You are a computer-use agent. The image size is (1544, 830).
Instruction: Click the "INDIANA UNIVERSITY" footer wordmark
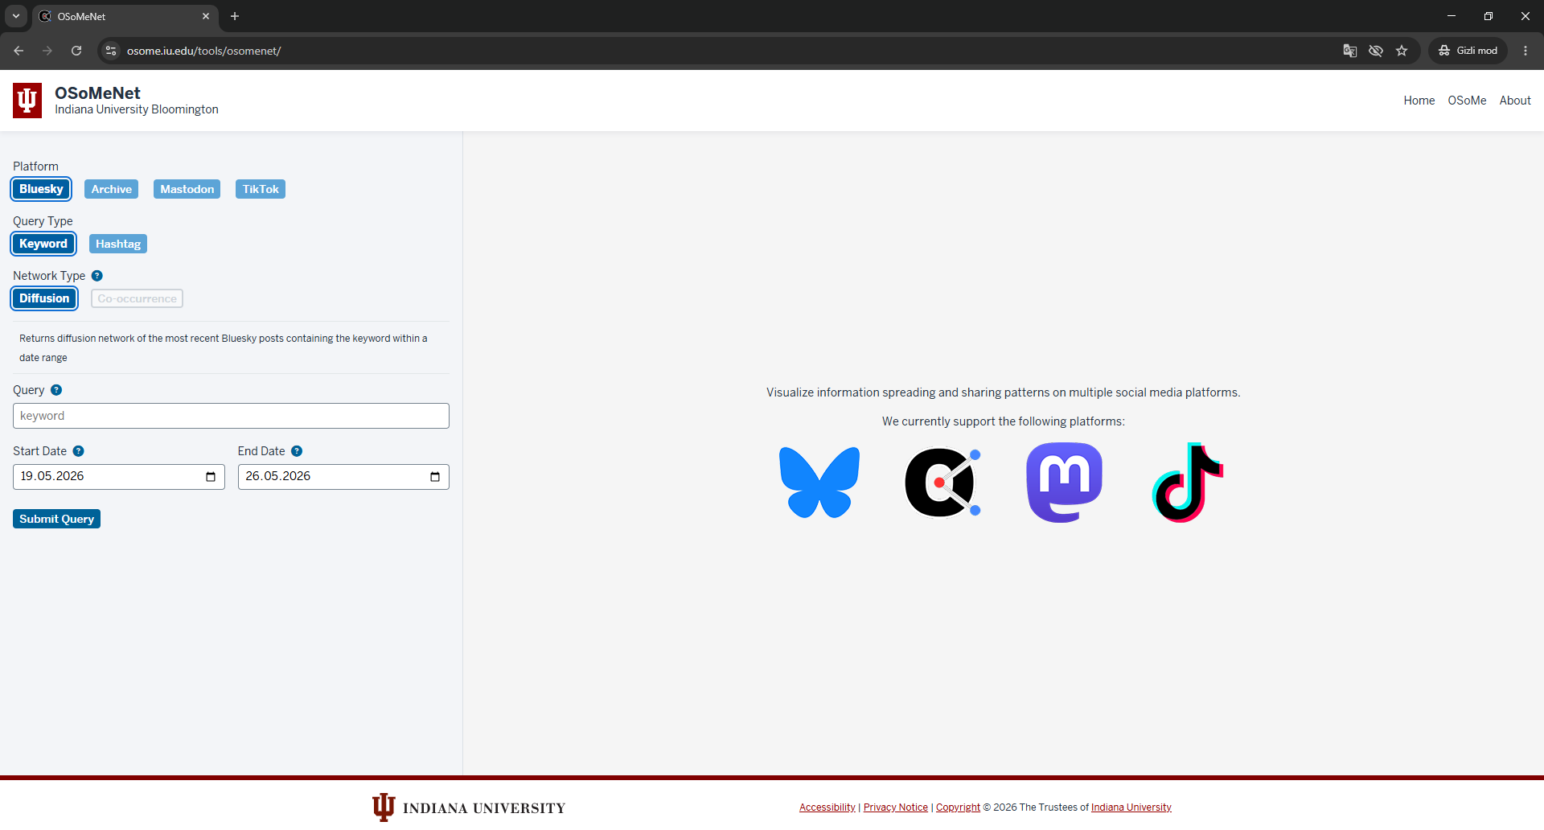pyautogui.click(x=484, y=808)
